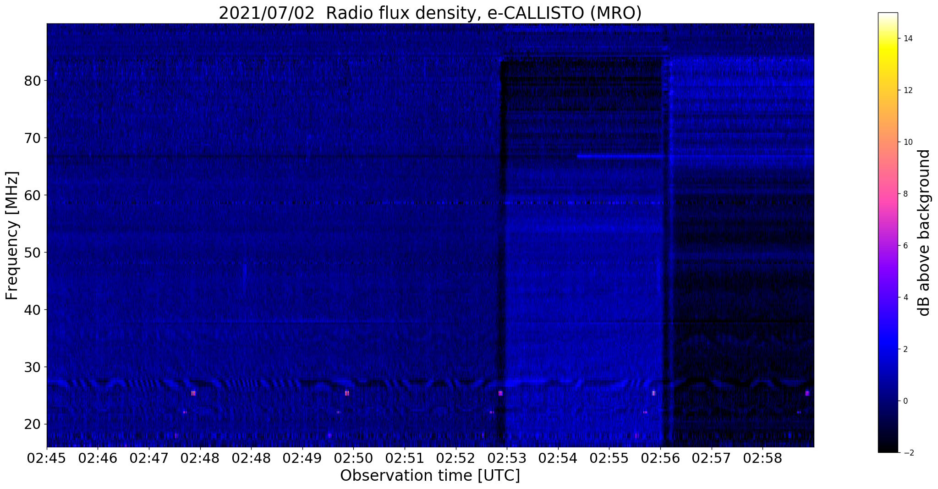Click the 02:57 time tick label
Screen dimensions: 938x489
[712, 458]
